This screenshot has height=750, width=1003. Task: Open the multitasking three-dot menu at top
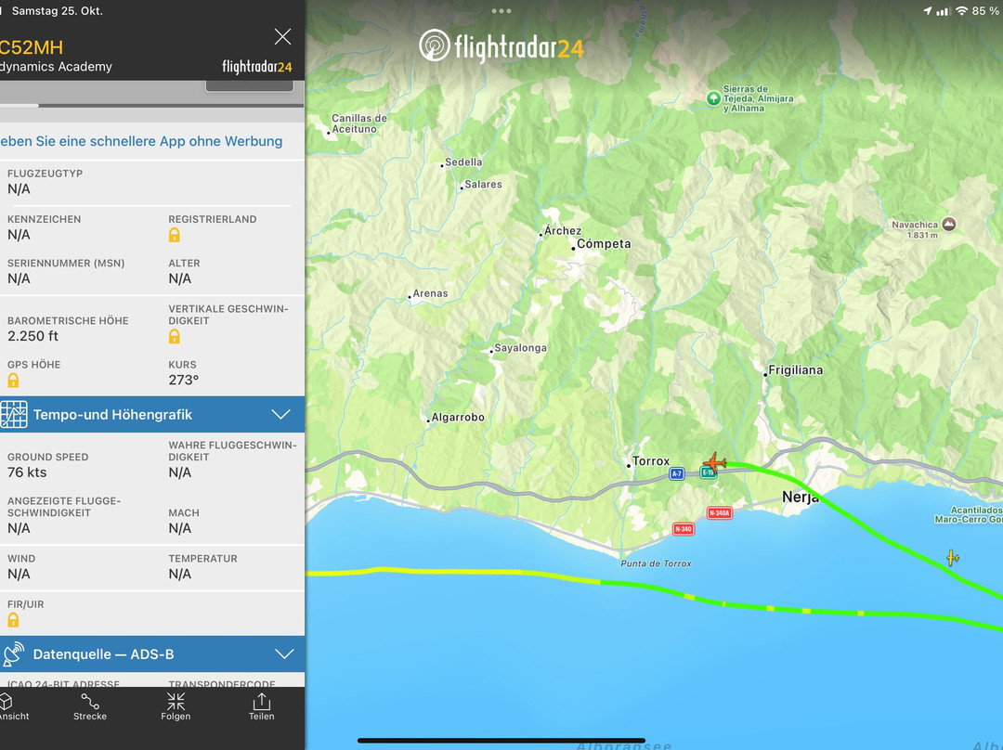point(501,11)
